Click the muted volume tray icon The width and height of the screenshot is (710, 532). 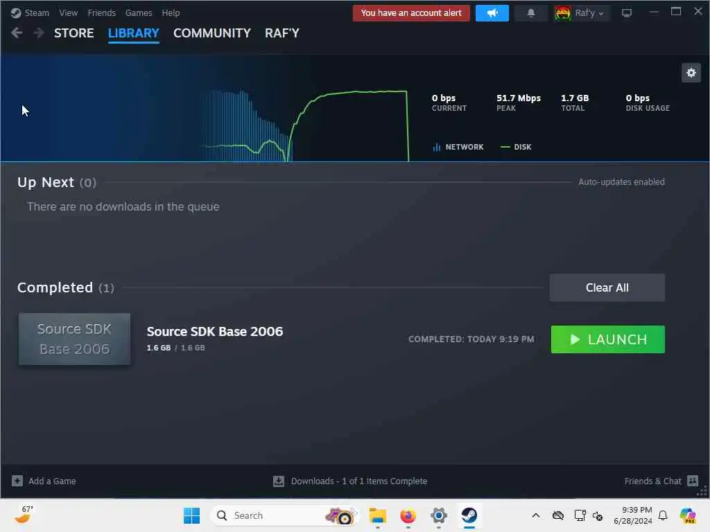[598, 515]
